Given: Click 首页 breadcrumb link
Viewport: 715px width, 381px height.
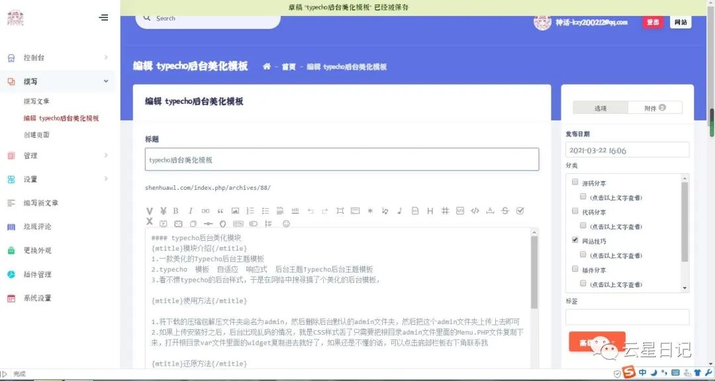Looking at the screenshot, I should [288, 67].
